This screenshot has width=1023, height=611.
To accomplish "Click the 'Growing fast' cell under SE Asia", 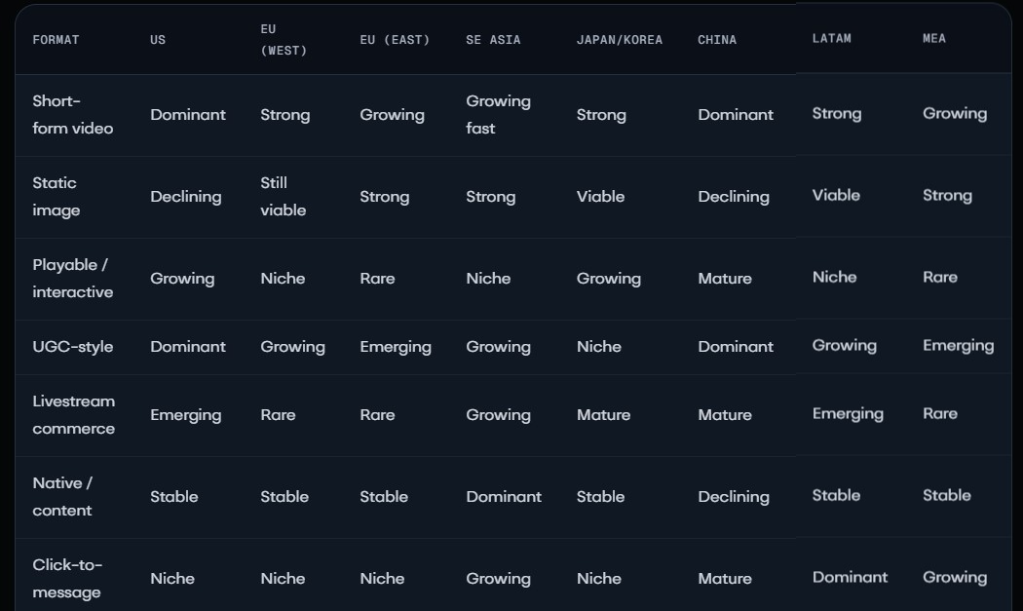I will tap(499, 115).
